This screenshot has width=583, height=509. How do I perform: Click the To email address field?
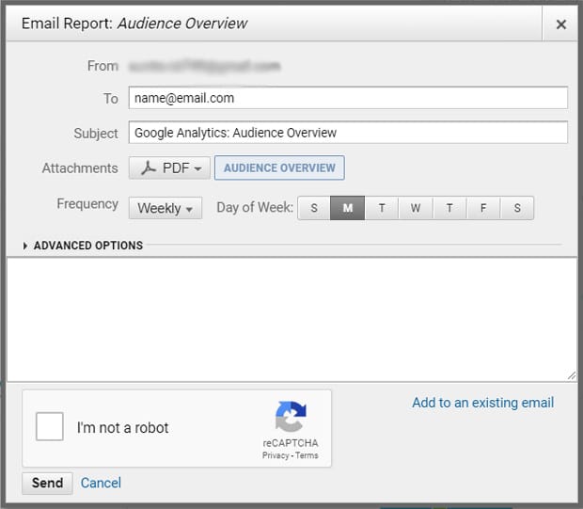348,98
